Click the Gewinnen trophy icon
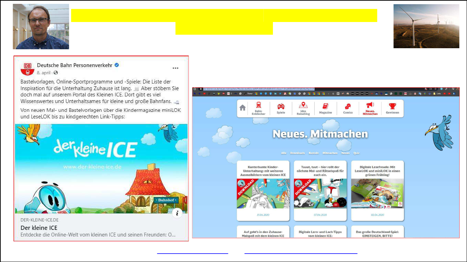This screenshot has width=467, height=262. coord(392,106)
